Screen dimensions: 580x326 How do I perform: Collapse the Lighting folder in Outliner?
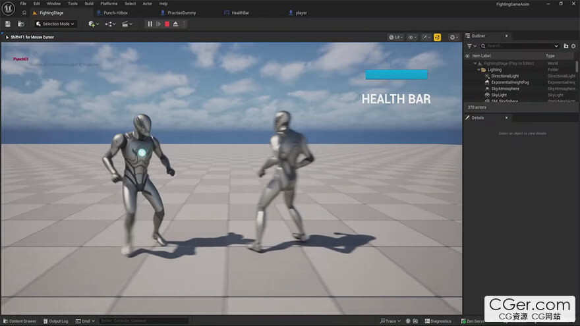click(x=477, y=70)
